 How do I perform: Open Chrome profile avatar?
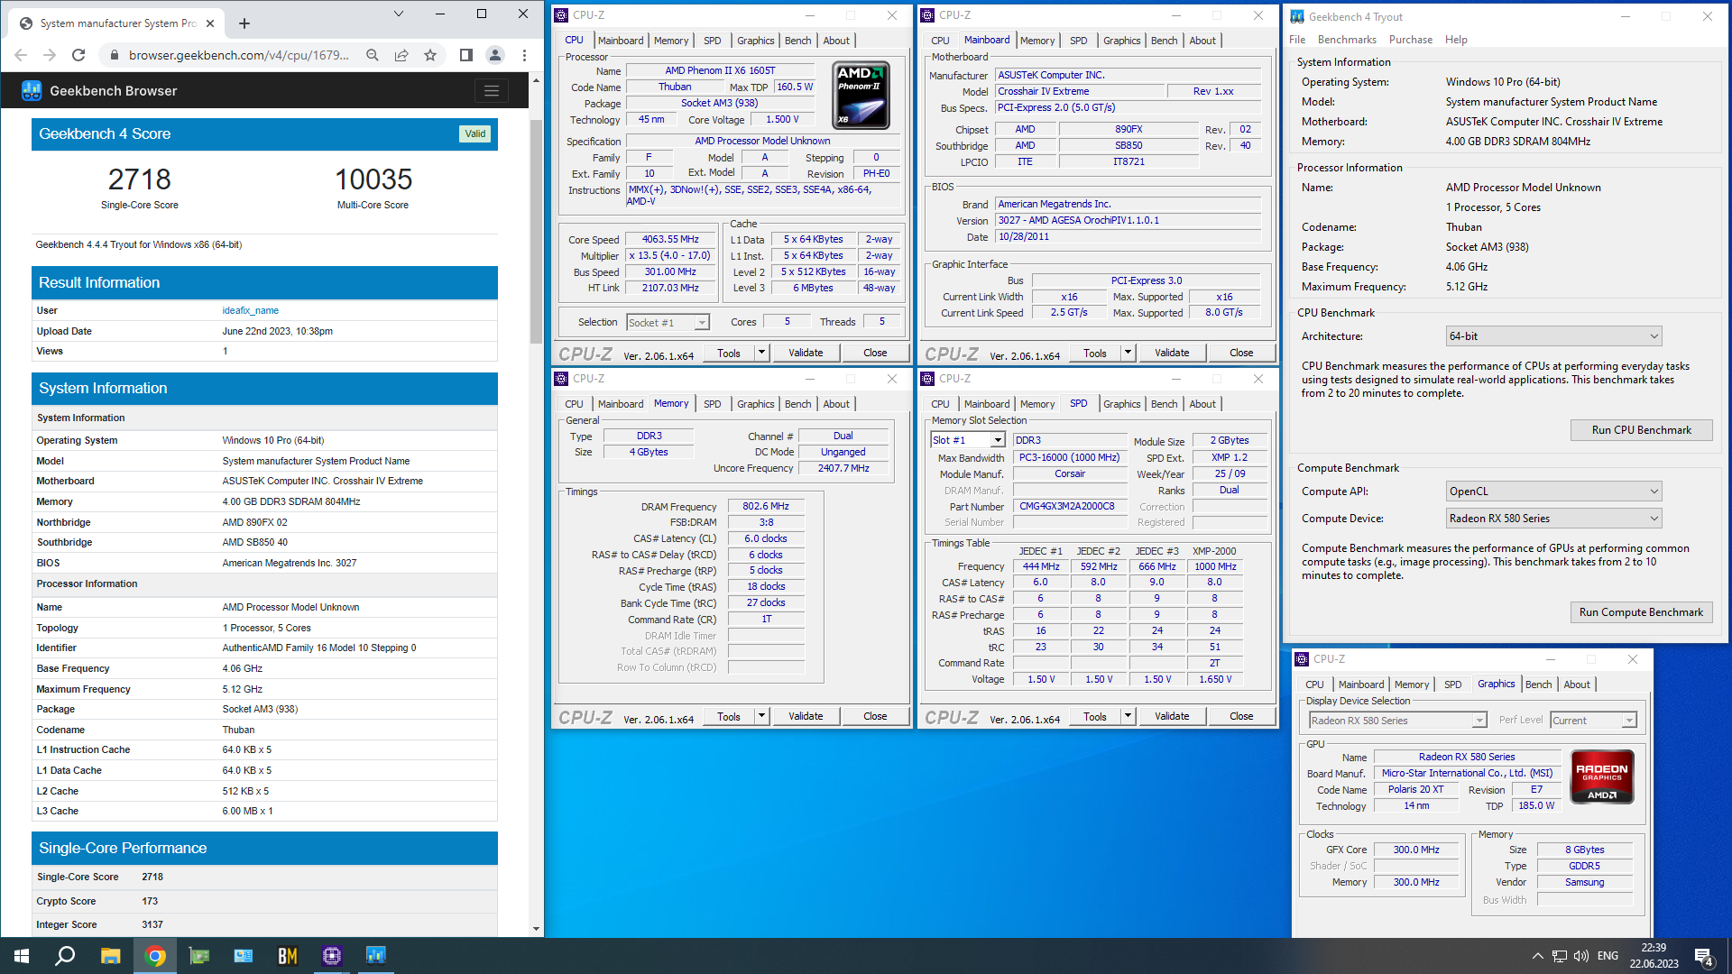click(x=495, y=55)
